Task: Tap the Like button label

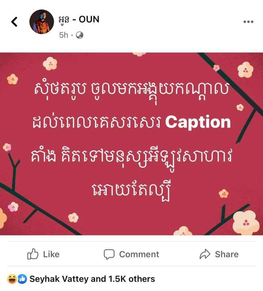Action: click(x=51, y=254)
